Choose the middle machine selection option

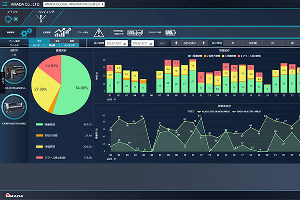coord(57,41)
